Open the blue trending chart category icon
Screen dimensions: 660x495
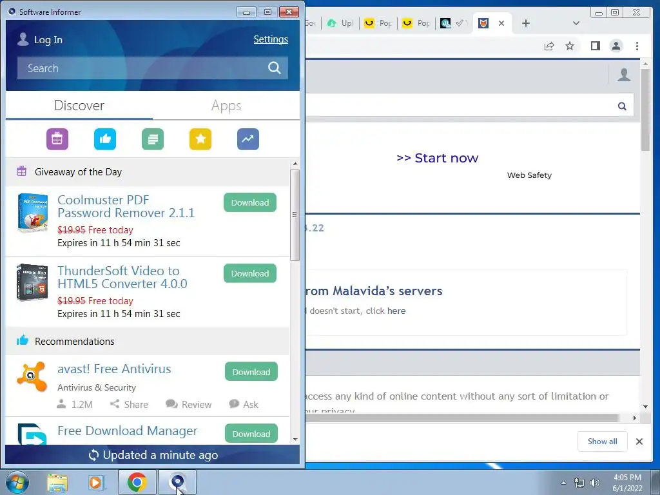pyautogui.click(x=248, y=139)
